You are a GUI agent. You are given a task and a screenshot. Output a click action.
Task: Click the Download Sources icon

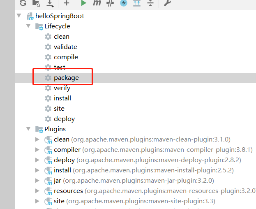click(x=50, y=3)
